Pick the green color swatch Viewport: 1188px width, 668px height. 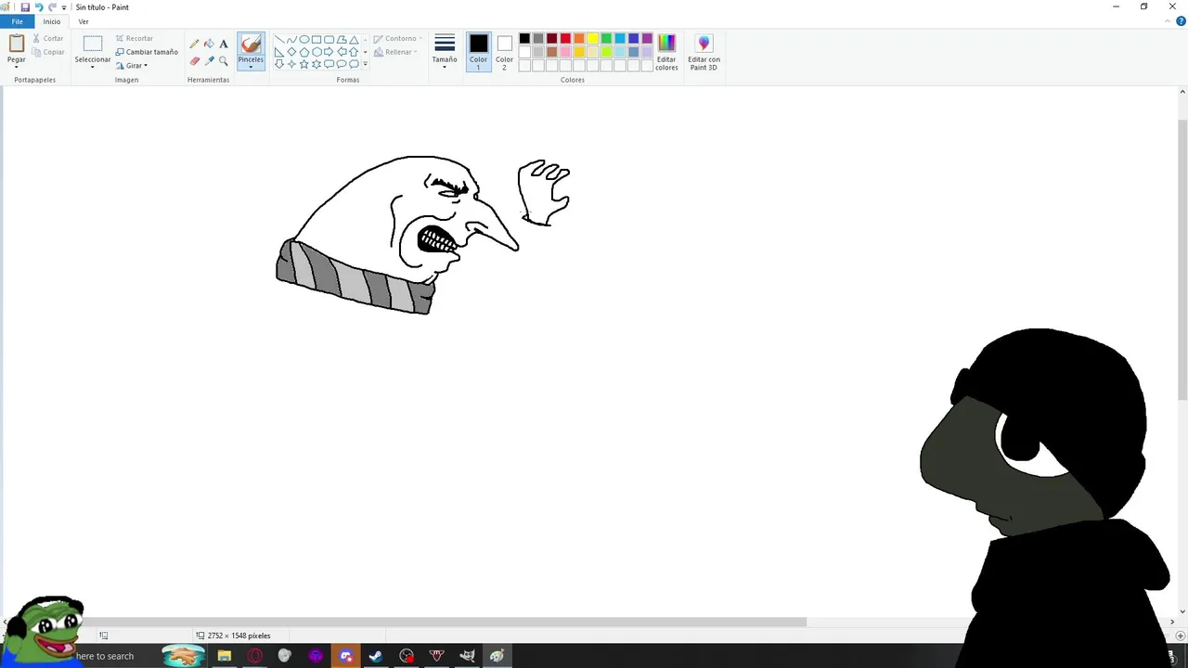pos(606,38)
